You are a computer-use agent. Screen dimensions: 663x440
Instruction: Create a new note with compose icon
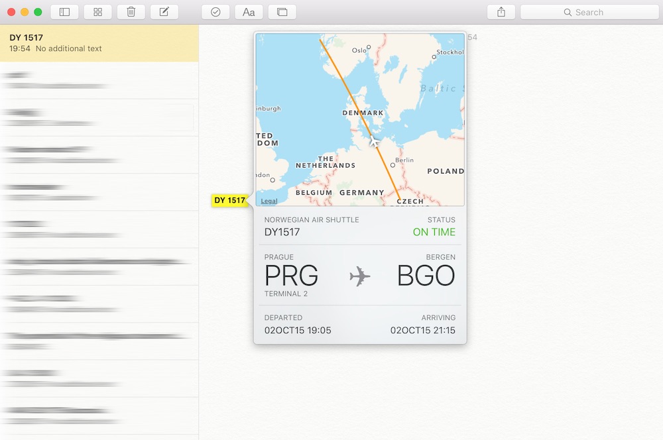[164, 12]
